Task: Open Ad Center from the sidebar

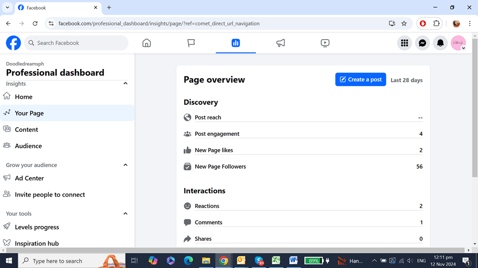Action: [67, 179]
